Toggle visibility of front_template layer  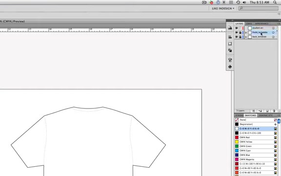click(x=237, y=32)
